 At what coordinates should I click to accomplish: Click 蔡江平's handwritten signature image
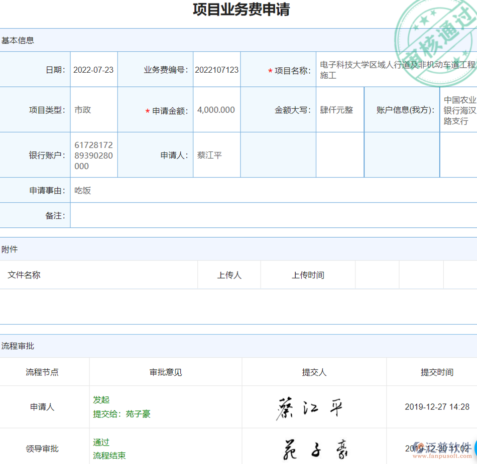(310, 406)
